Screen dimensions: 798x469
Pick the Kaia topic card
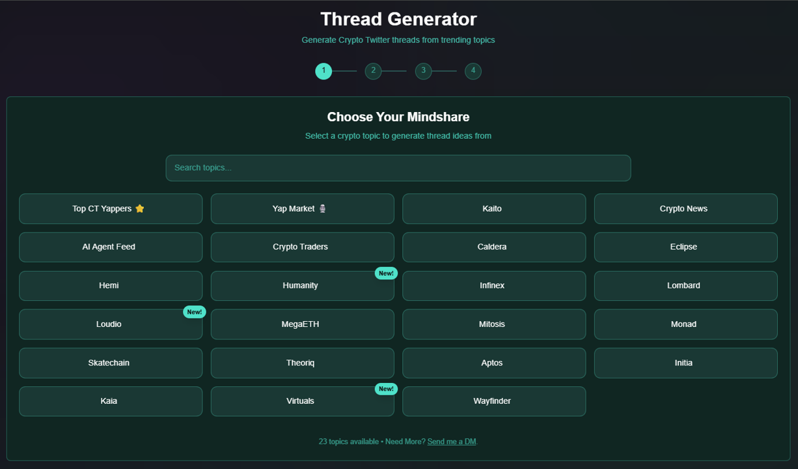(111, 401)
